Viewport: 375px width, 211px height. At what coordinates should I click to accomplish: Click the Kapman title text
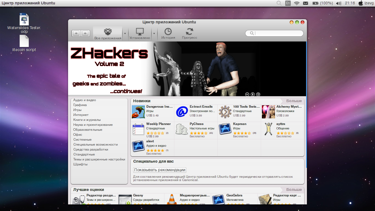click(240, 124)
